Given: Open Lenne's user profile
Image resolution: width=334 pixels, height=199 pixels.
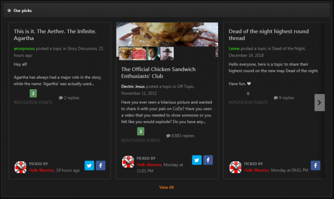Looking at the screenshot, I should pyautogui.click(x=235, y=49).
